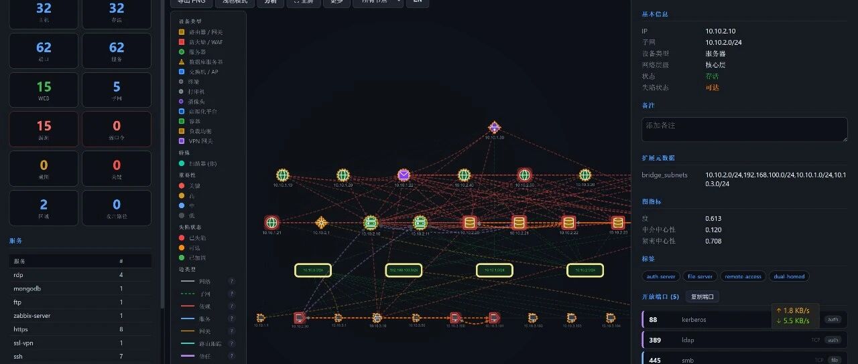This screenshot has height=364, width=858.
Task: Select database node 10.10.2.20
Action: 469,222
